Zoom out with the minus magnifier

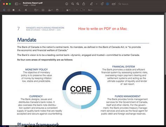point(72,4)
